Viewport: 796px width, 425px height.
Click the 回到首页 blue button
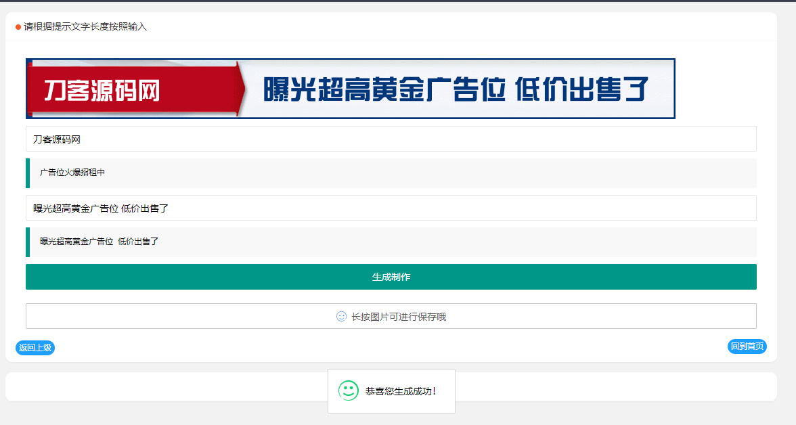pyautogui.click(x=747, y=346)
